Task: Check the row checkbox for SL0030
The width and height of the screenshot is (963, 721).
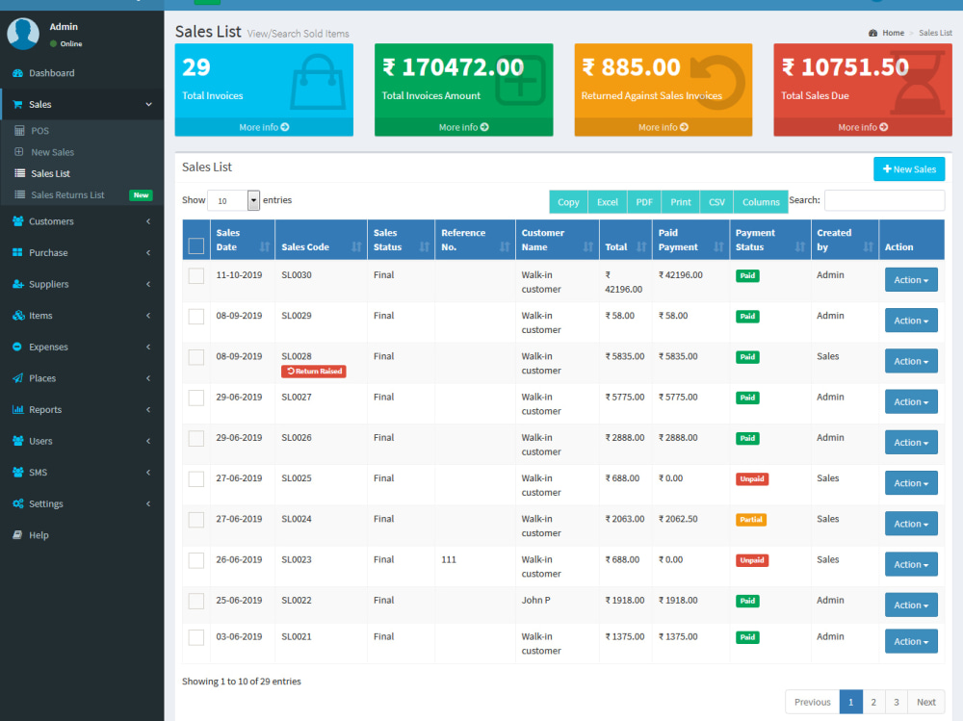Action: pyautogui.click(x=196, y=275)
